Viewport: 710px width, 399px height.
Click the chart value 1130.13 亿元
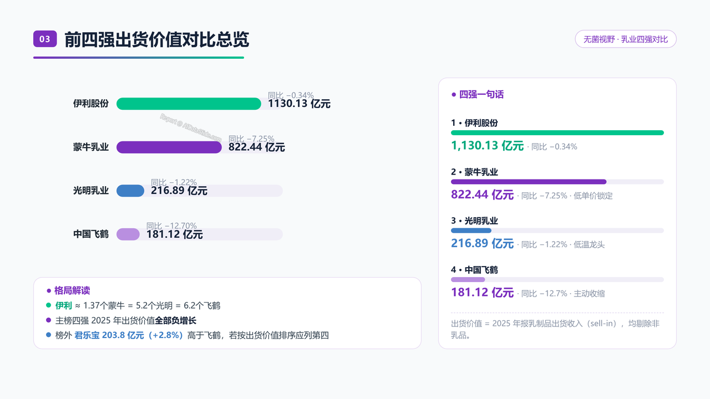click(300, 104)
